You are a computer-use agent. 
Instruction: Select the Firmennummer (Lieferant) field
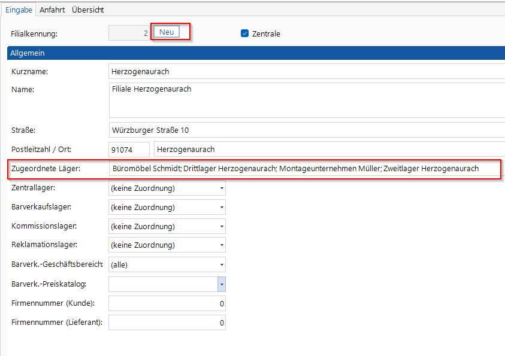click(167, 322)
